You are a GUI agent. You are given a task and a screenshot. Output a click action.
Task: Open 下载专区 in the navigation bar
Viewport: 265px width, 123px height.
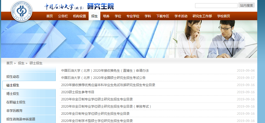163,16
